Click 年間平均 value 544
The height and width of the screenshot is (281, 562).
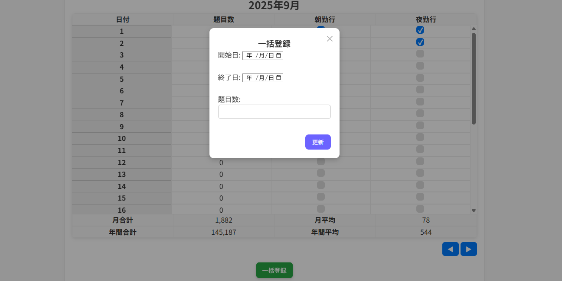(426, 232)
